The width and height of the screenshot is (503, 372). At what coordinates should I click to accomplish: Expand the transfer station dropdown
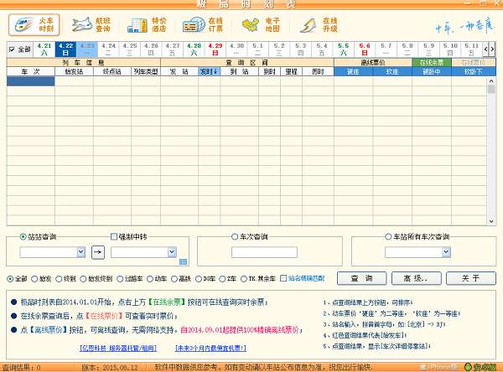tap(171, 251)
